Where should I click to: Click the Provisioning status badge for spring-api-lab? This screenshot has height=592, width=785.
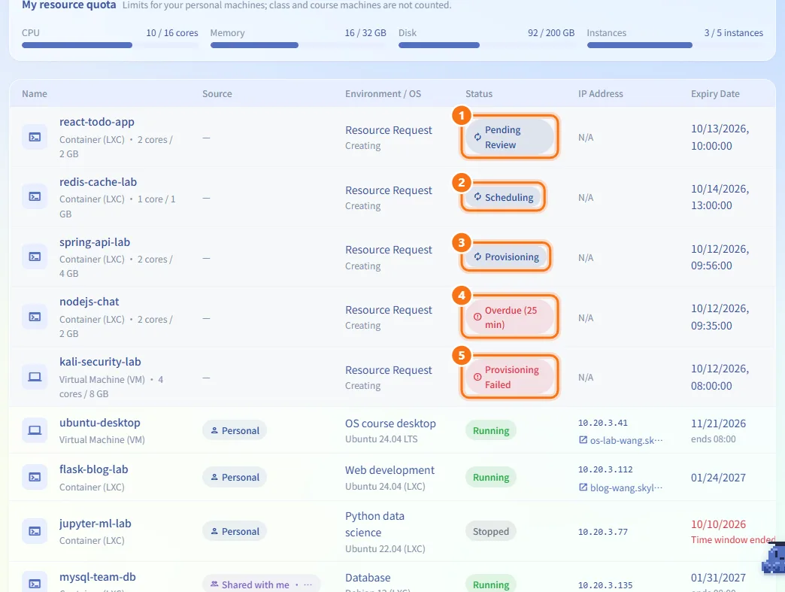click(507, 257)
